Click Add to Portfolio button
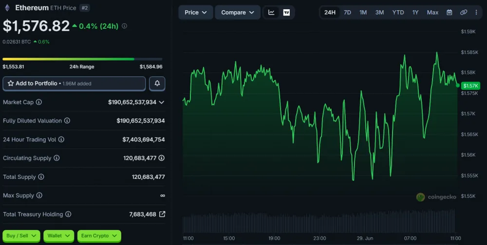487x245 pixels. point(74,84)
